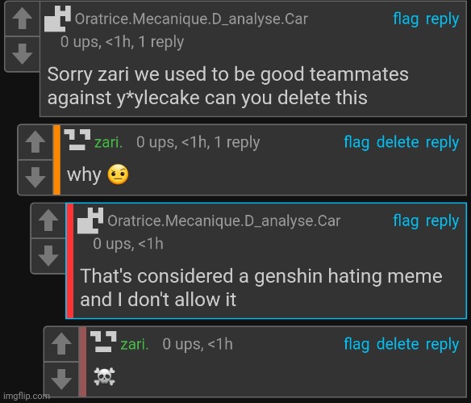Upvote zari's skull emoji comment
This screenshot has height=403, width=471.
point(61,344)
